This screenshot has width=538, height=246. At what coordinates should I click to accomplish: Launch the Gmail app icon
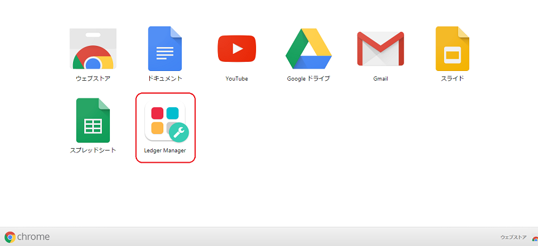[x=381, y=49]
